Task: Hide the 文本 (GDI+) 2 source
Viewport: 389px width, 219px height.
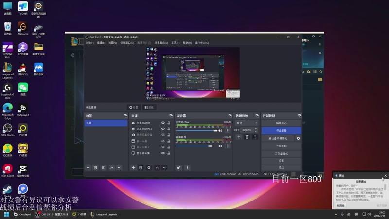Action: click(163, 129)
